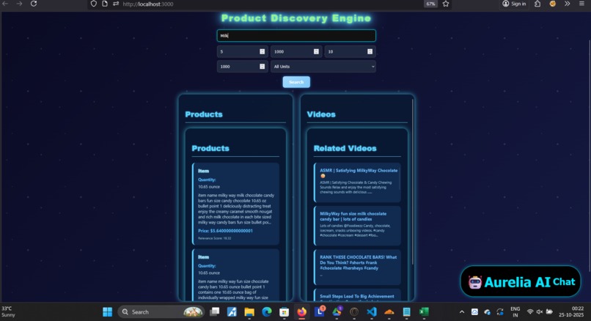Open the milky way fun size chocolate candy bars card
The image size is (591, 321).
click(235, 275)
